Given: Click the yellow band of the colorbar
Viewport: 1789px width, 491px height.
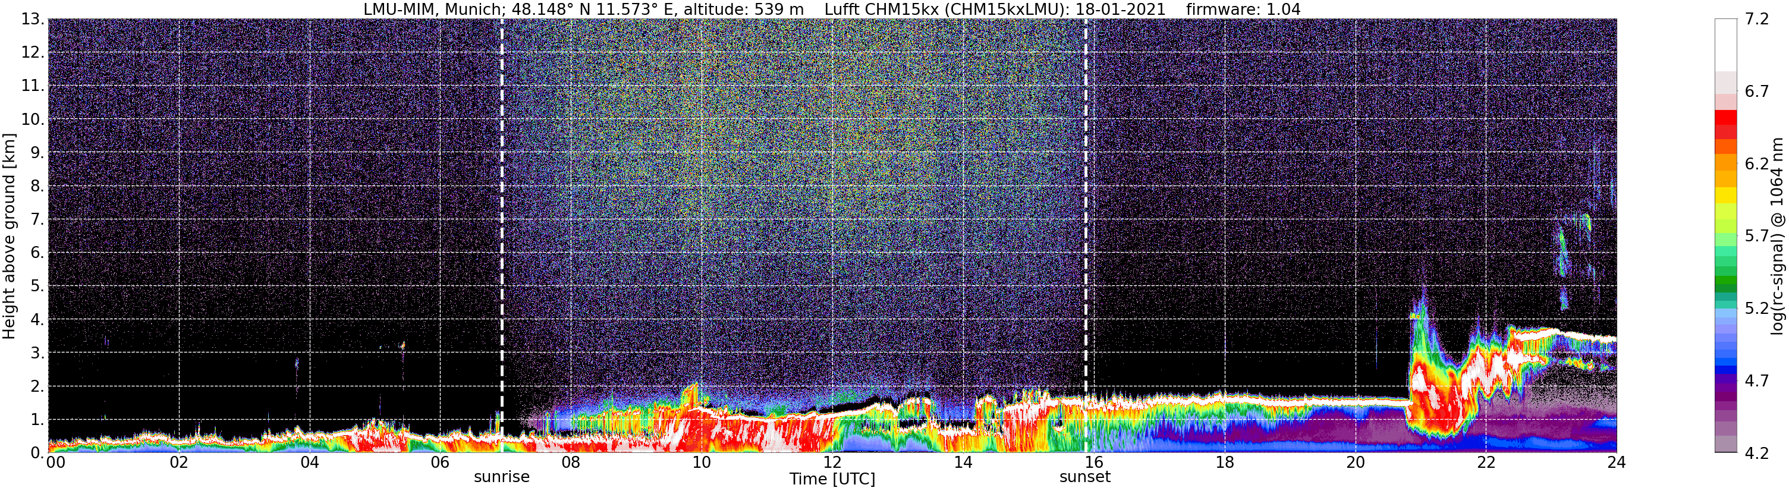Looking at the screenshot, I should [x=1726, y=195].
